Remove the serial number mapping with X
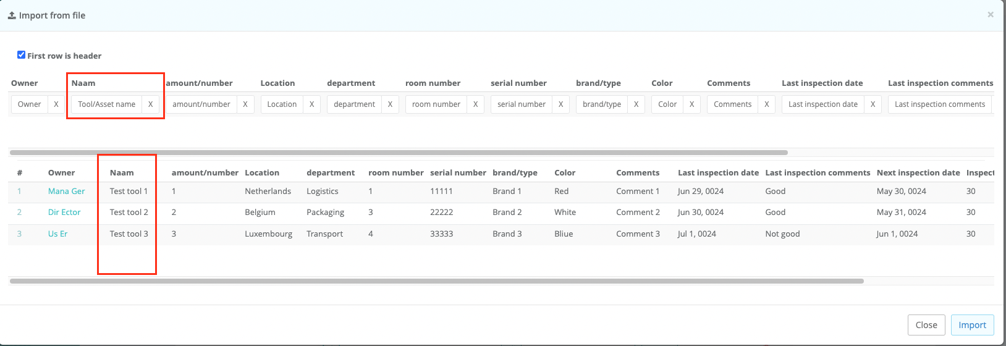The image size is (1006, 346). click(560, 104)
